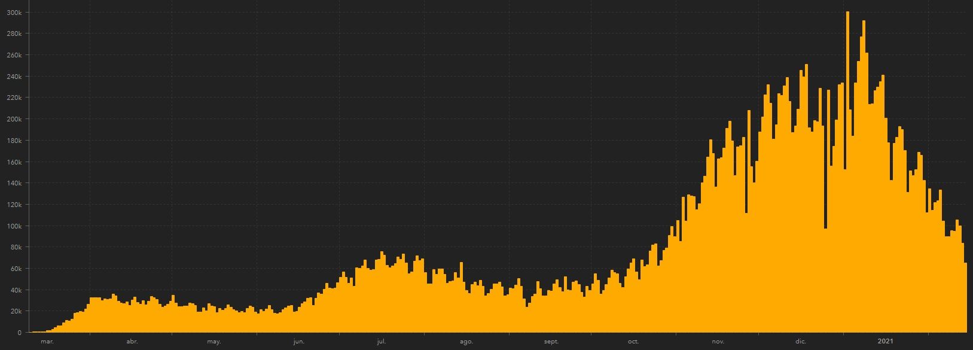Click the jul. month label
The image size is (973, 350).
click(x=382, y=342)
